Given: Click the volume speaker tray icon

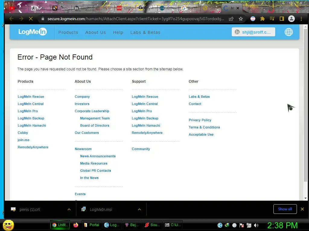Looking at the screenshot, I should (x=256, y=225).
